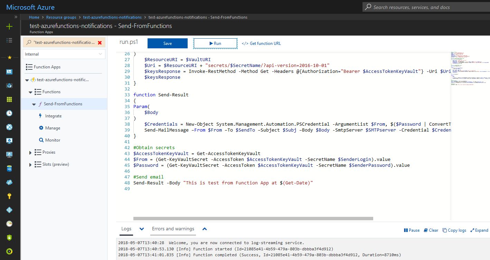This screenshot has width=490, height=260.
Task: Click the monitor with globe icon
Action: pos(9,155)
